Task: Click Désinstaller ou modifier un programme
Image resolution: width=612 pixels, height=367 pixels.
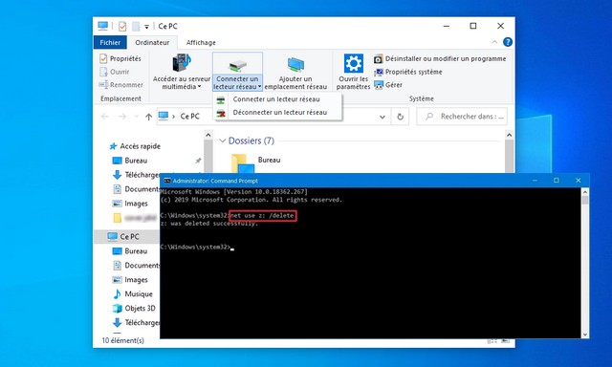Action: tap(440, 59)
